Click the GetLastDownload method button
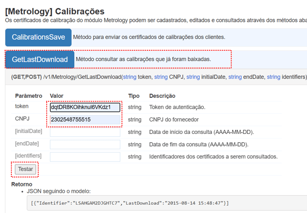Screen dimensions: 307x213 click(x=40, y=59)
